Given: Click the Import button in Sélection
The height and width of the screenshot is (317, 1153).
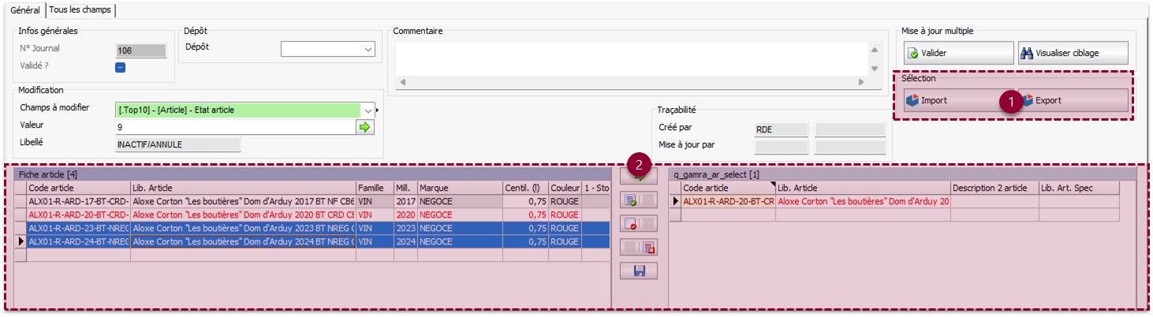Looking at the screenshot, I should (957, 100).
